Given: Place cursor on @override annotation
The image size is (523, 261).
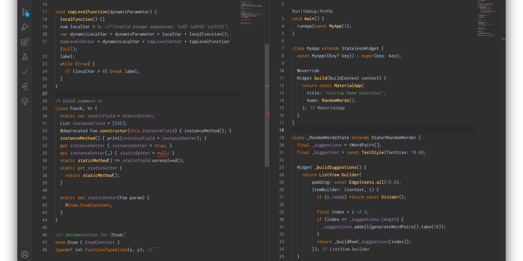Looking at the screenshot, I should [x=308, y=70].
